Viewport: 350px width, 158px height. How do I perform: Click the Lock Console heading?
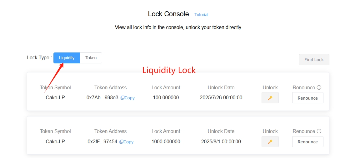point(168,14)
